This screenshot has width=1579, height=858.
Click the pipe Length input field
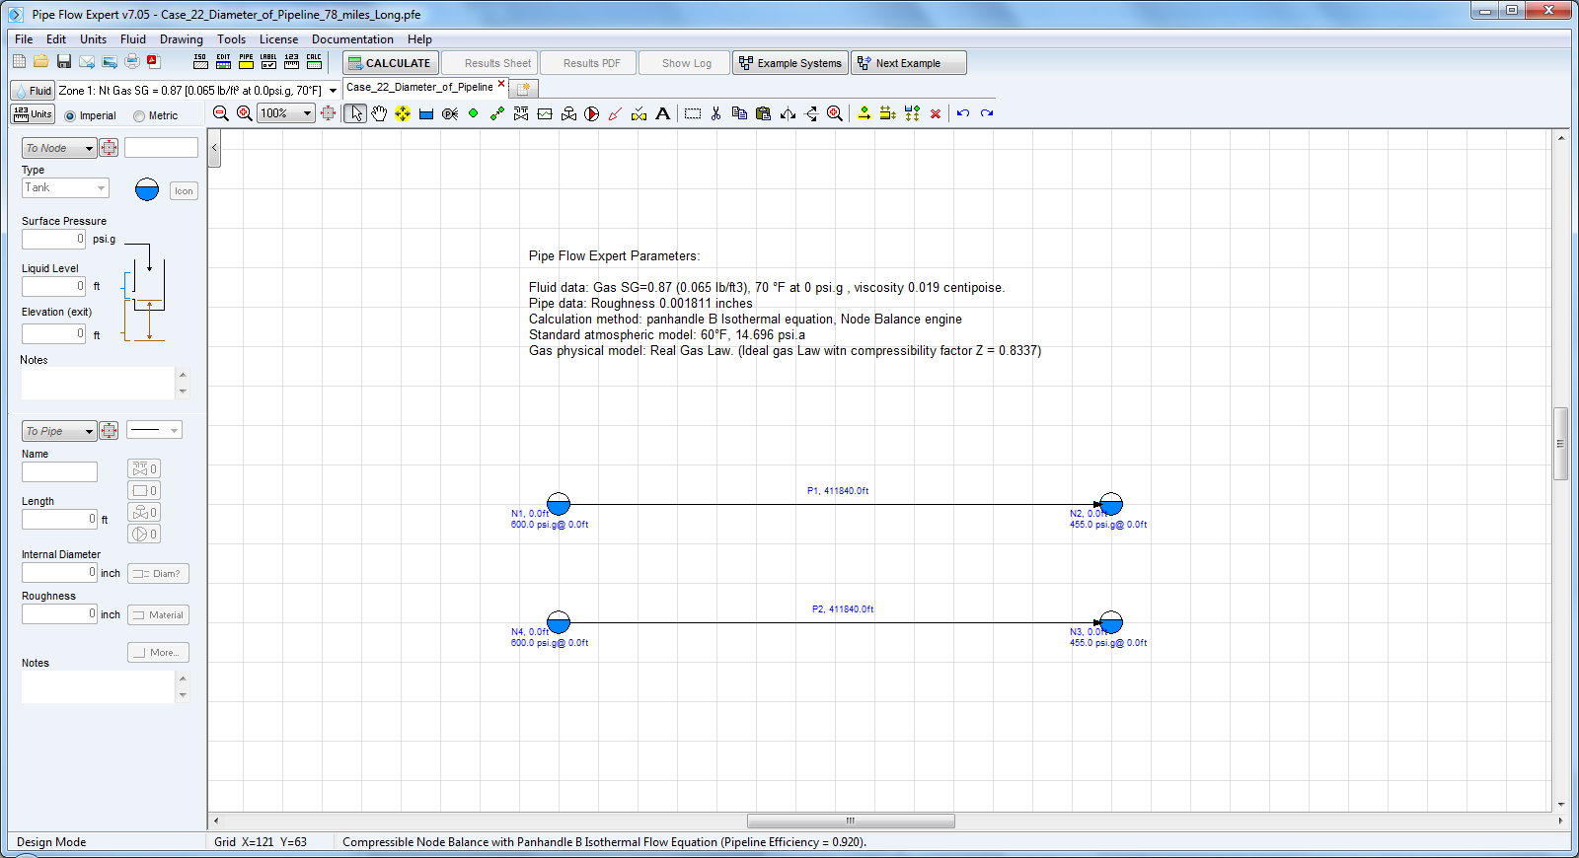59,519
